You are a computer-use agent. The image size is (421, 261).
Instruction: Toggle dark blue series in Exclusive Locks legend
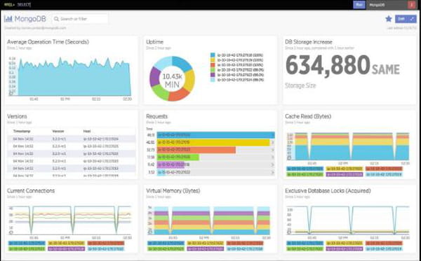305,244
